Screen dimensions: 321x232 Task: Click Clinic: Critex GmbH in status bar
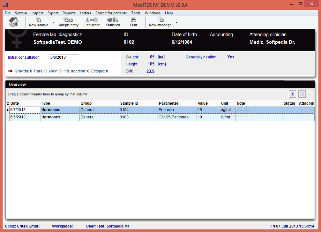22,226
